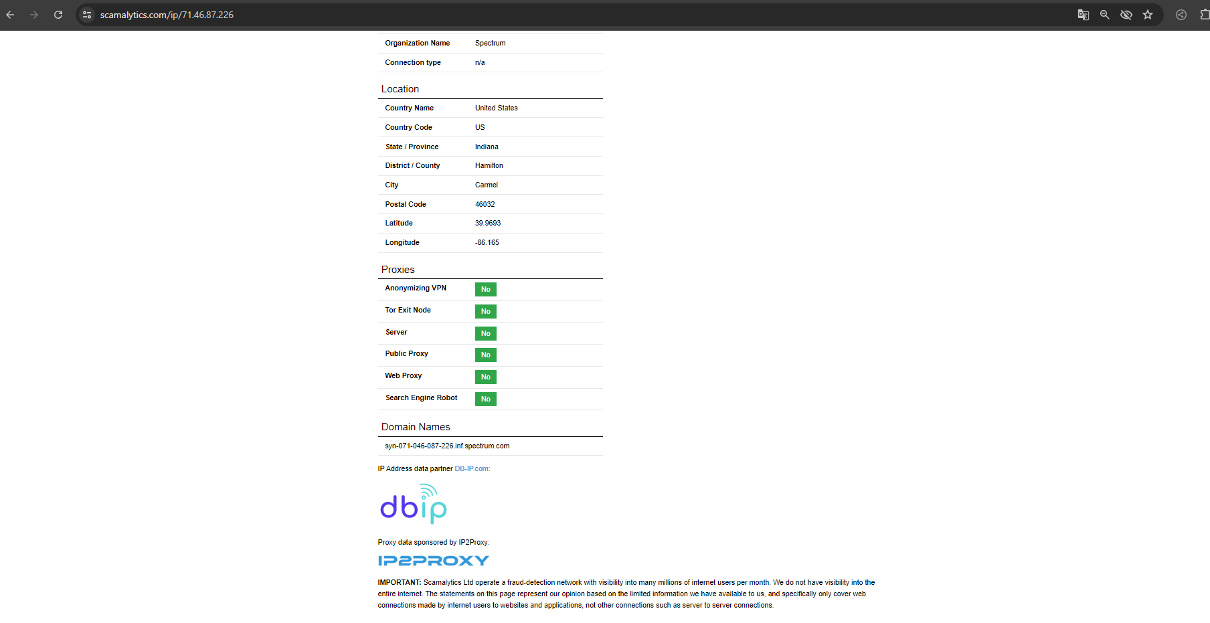Click the crossed-out eye tracking icon
This screenshot has height=623, width=1210.
click(1126, 15)
